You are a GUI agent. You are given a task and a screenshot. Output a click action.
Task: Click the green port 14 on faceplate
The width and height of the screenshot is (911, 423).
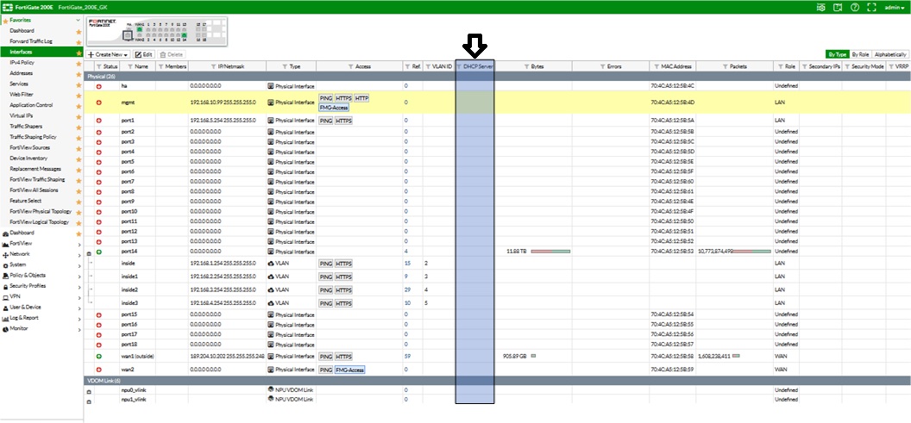point(184,35)
